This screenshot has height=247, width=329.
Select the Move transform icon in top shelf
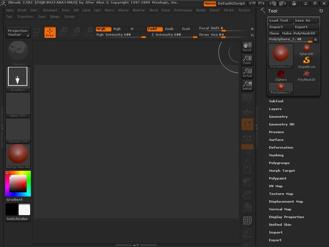(x=63, y=32)
